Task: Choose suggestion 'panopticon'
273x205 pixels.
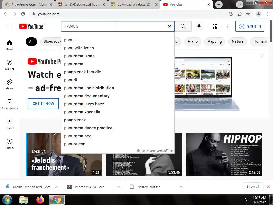Action: pyautogui.click(x=118, y=144)
